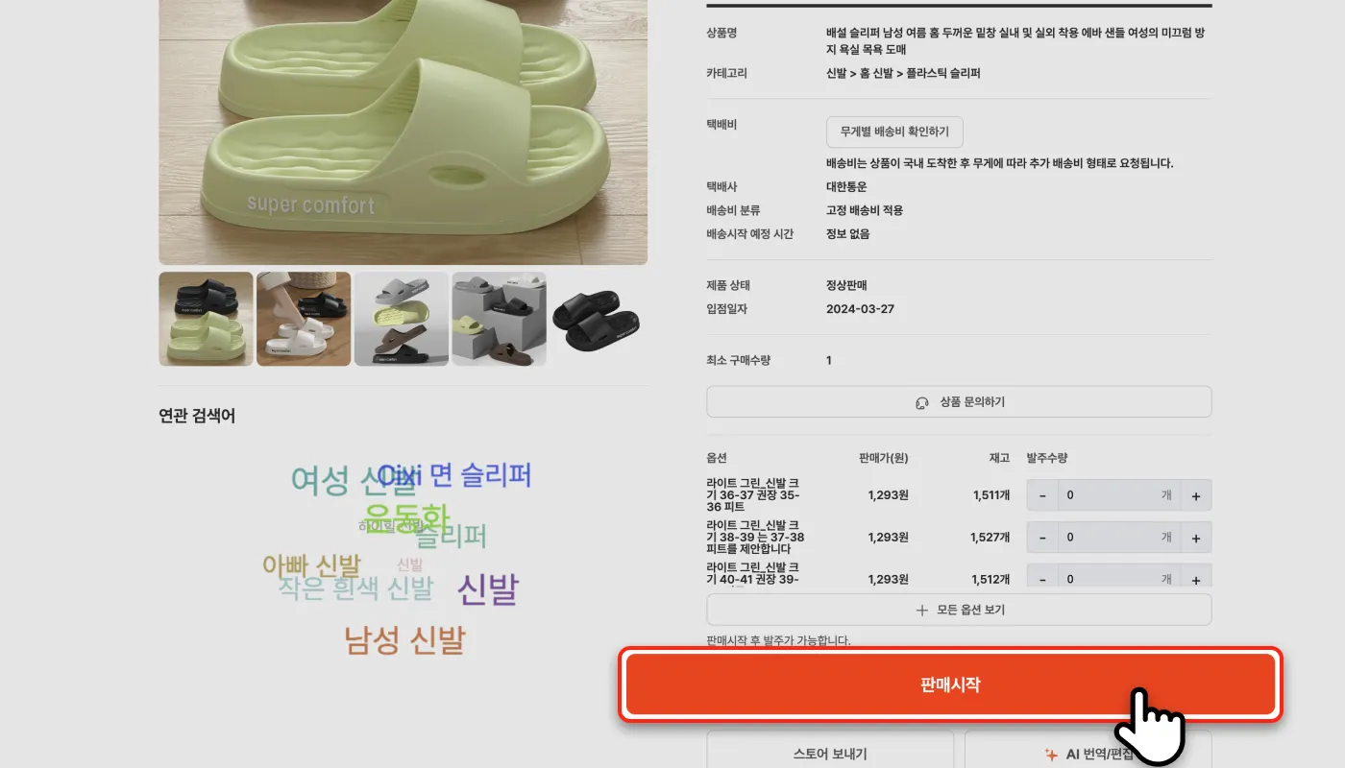Decrease quantity for the 36-37 size option
1345x768 pixels.
[1042, 495]
